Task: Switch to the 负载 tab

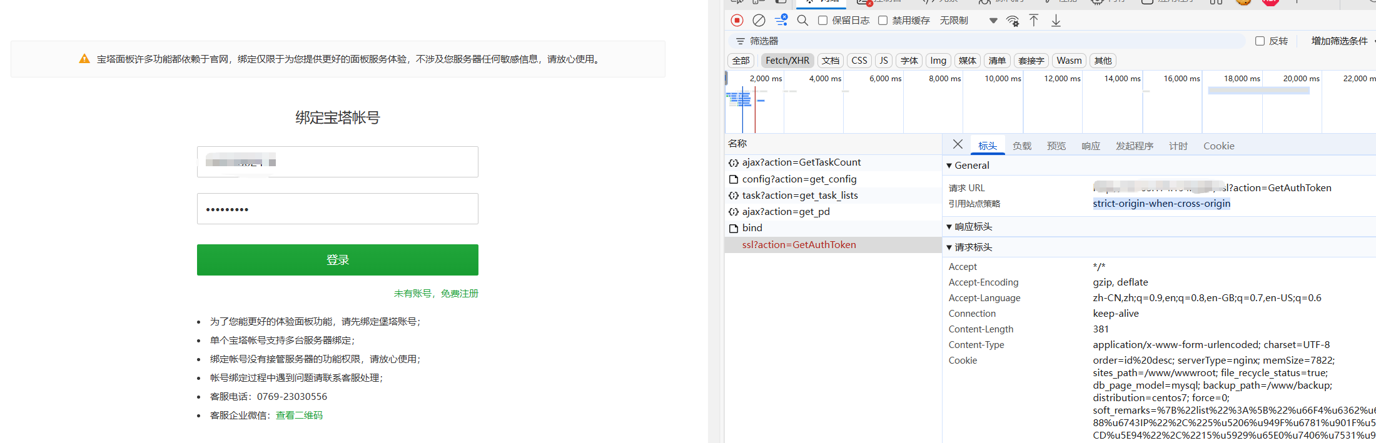Action: click(1022, 146)
